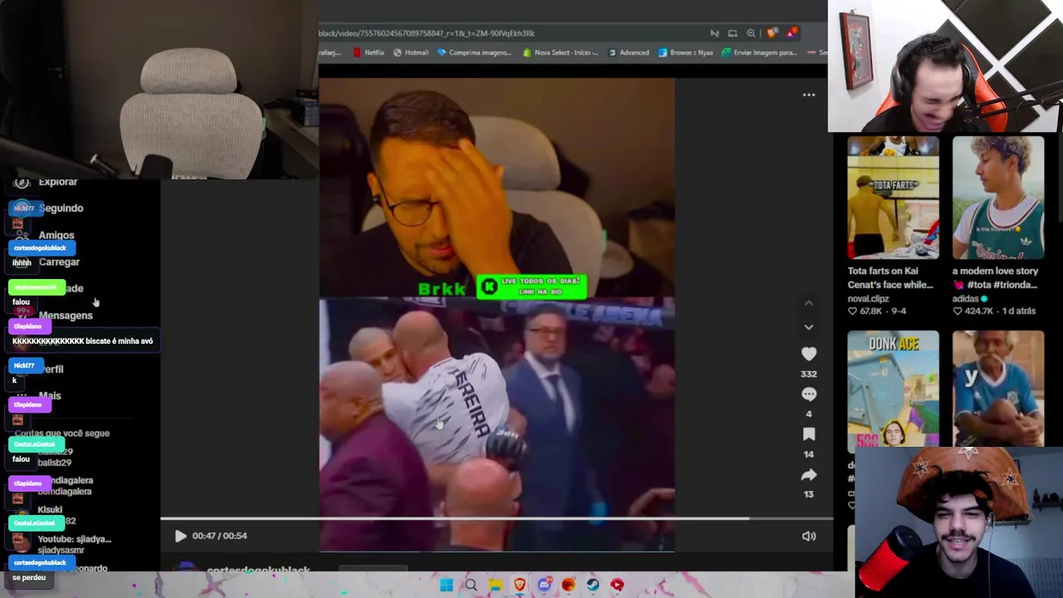Image resolution: width=1063 pixels, height=598 pixels.
Task: Open the Nova Select bookmark
Action: point(561,52)
